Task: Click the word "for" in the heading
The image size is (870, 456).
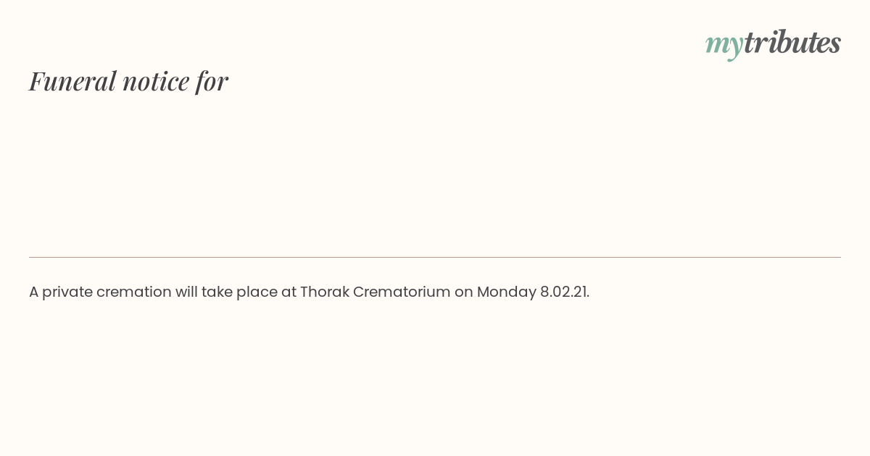Action: click(212, 81)
